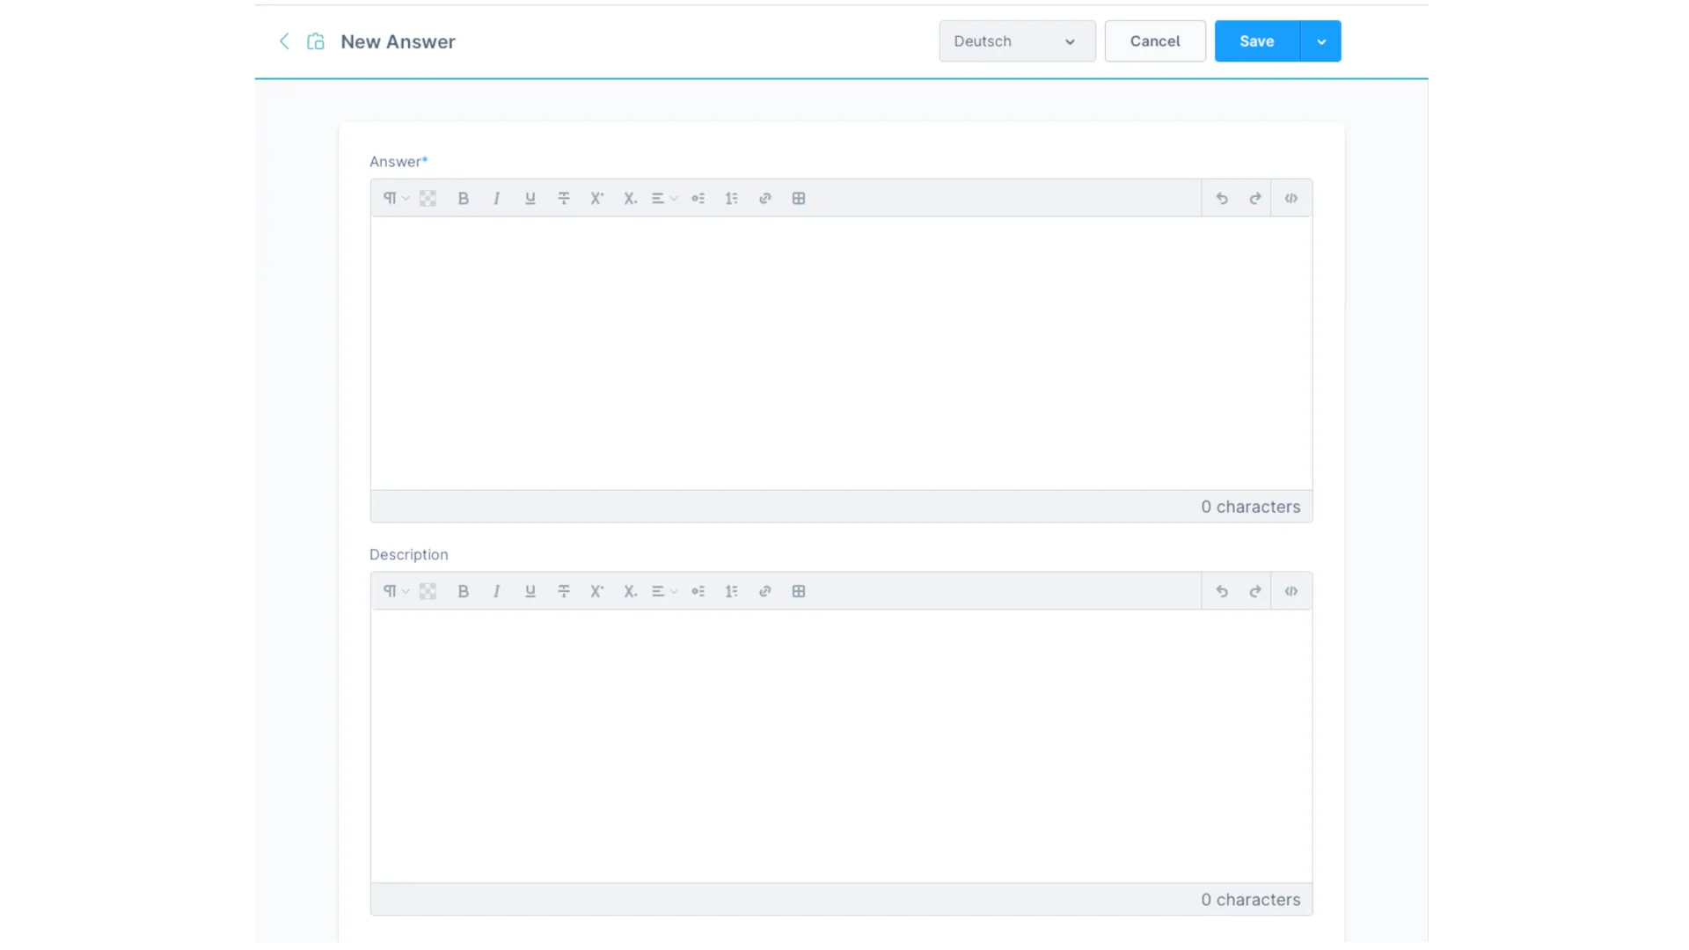Cancel the new answer
Screen dimensions: 1689x950
tap(1154, 40)
